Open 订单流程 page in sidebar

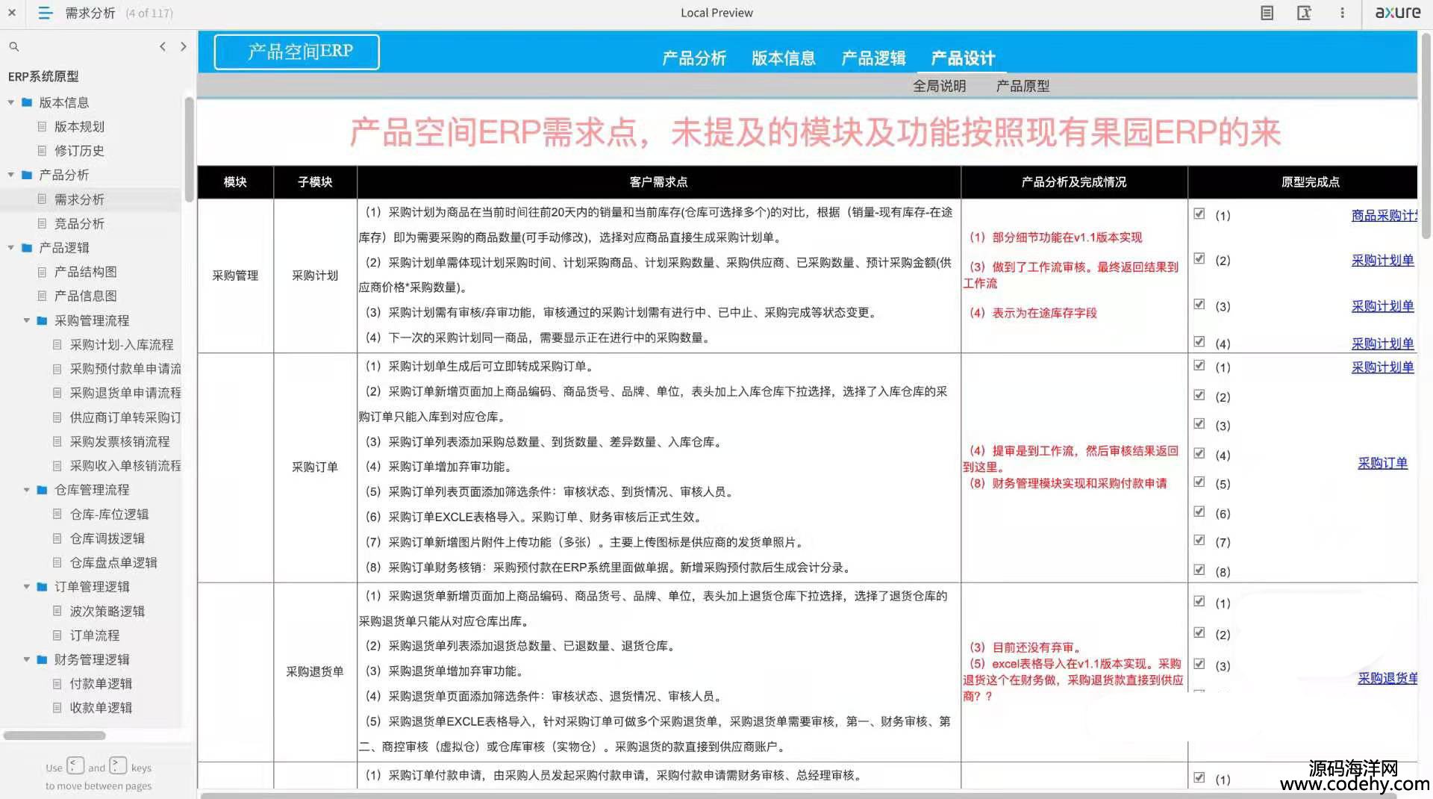[x=95, y=635]
